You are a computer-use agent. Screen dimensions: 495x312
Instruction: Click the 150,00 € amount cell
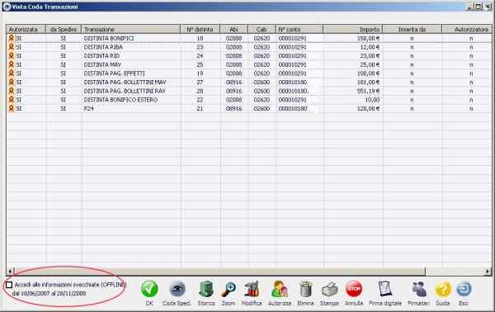368,38
